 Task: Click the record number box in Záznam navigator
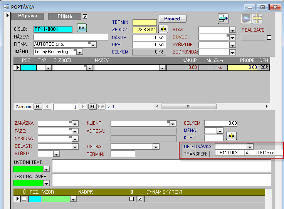pos(65,107)
